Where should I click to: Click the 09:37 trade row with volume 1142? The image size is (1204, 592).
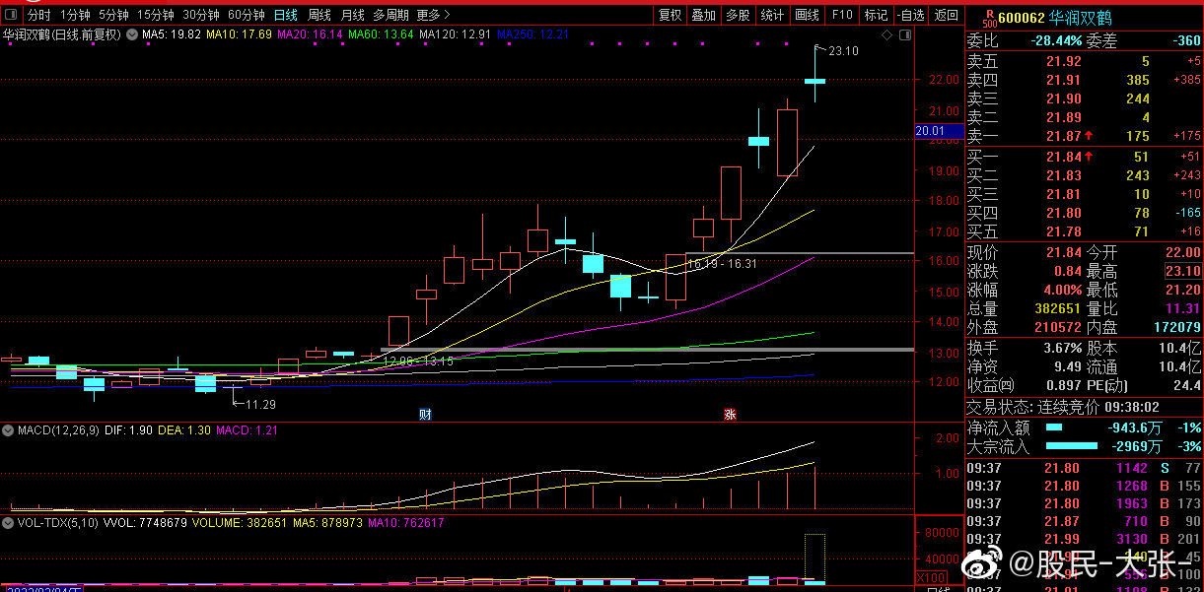[1084, 468]
